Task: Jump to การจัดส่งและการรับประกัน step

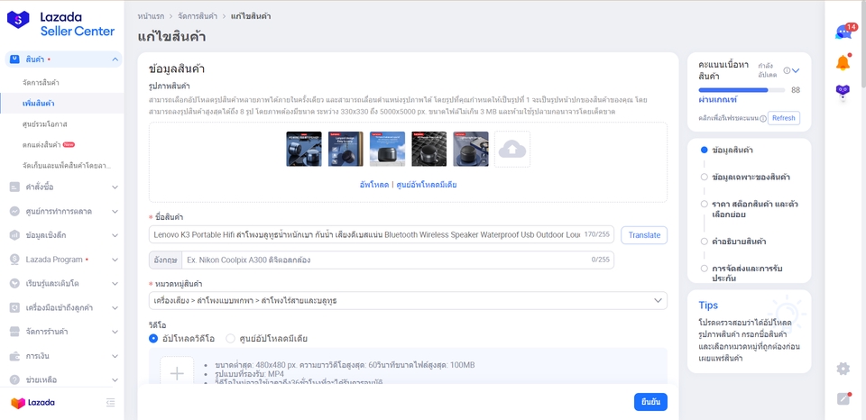Action: [747, 274]
